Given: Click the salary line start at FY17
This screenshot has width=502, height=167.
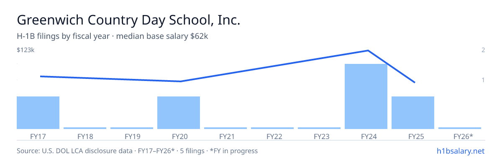Looking at the screenshot, I should (x=41, y=76).
